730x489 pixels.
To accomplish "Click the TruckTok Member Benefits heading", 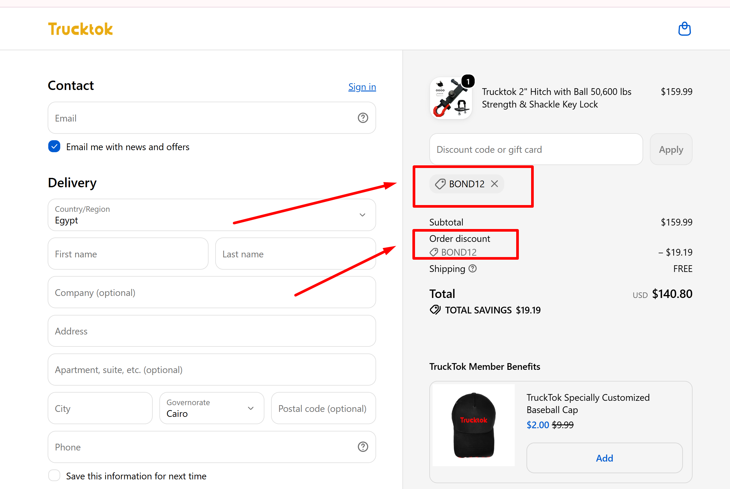I will click(485, 366).
